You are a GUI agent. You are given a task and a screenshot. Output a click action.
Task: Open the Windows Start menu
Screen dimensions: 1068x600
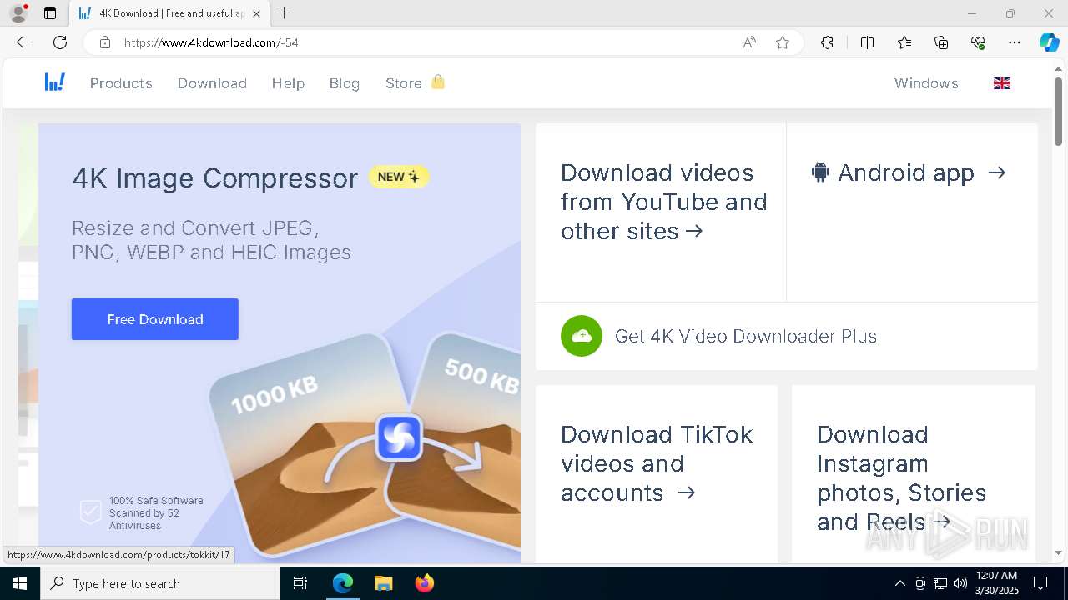pyautogui.click(x=20, y=583)
